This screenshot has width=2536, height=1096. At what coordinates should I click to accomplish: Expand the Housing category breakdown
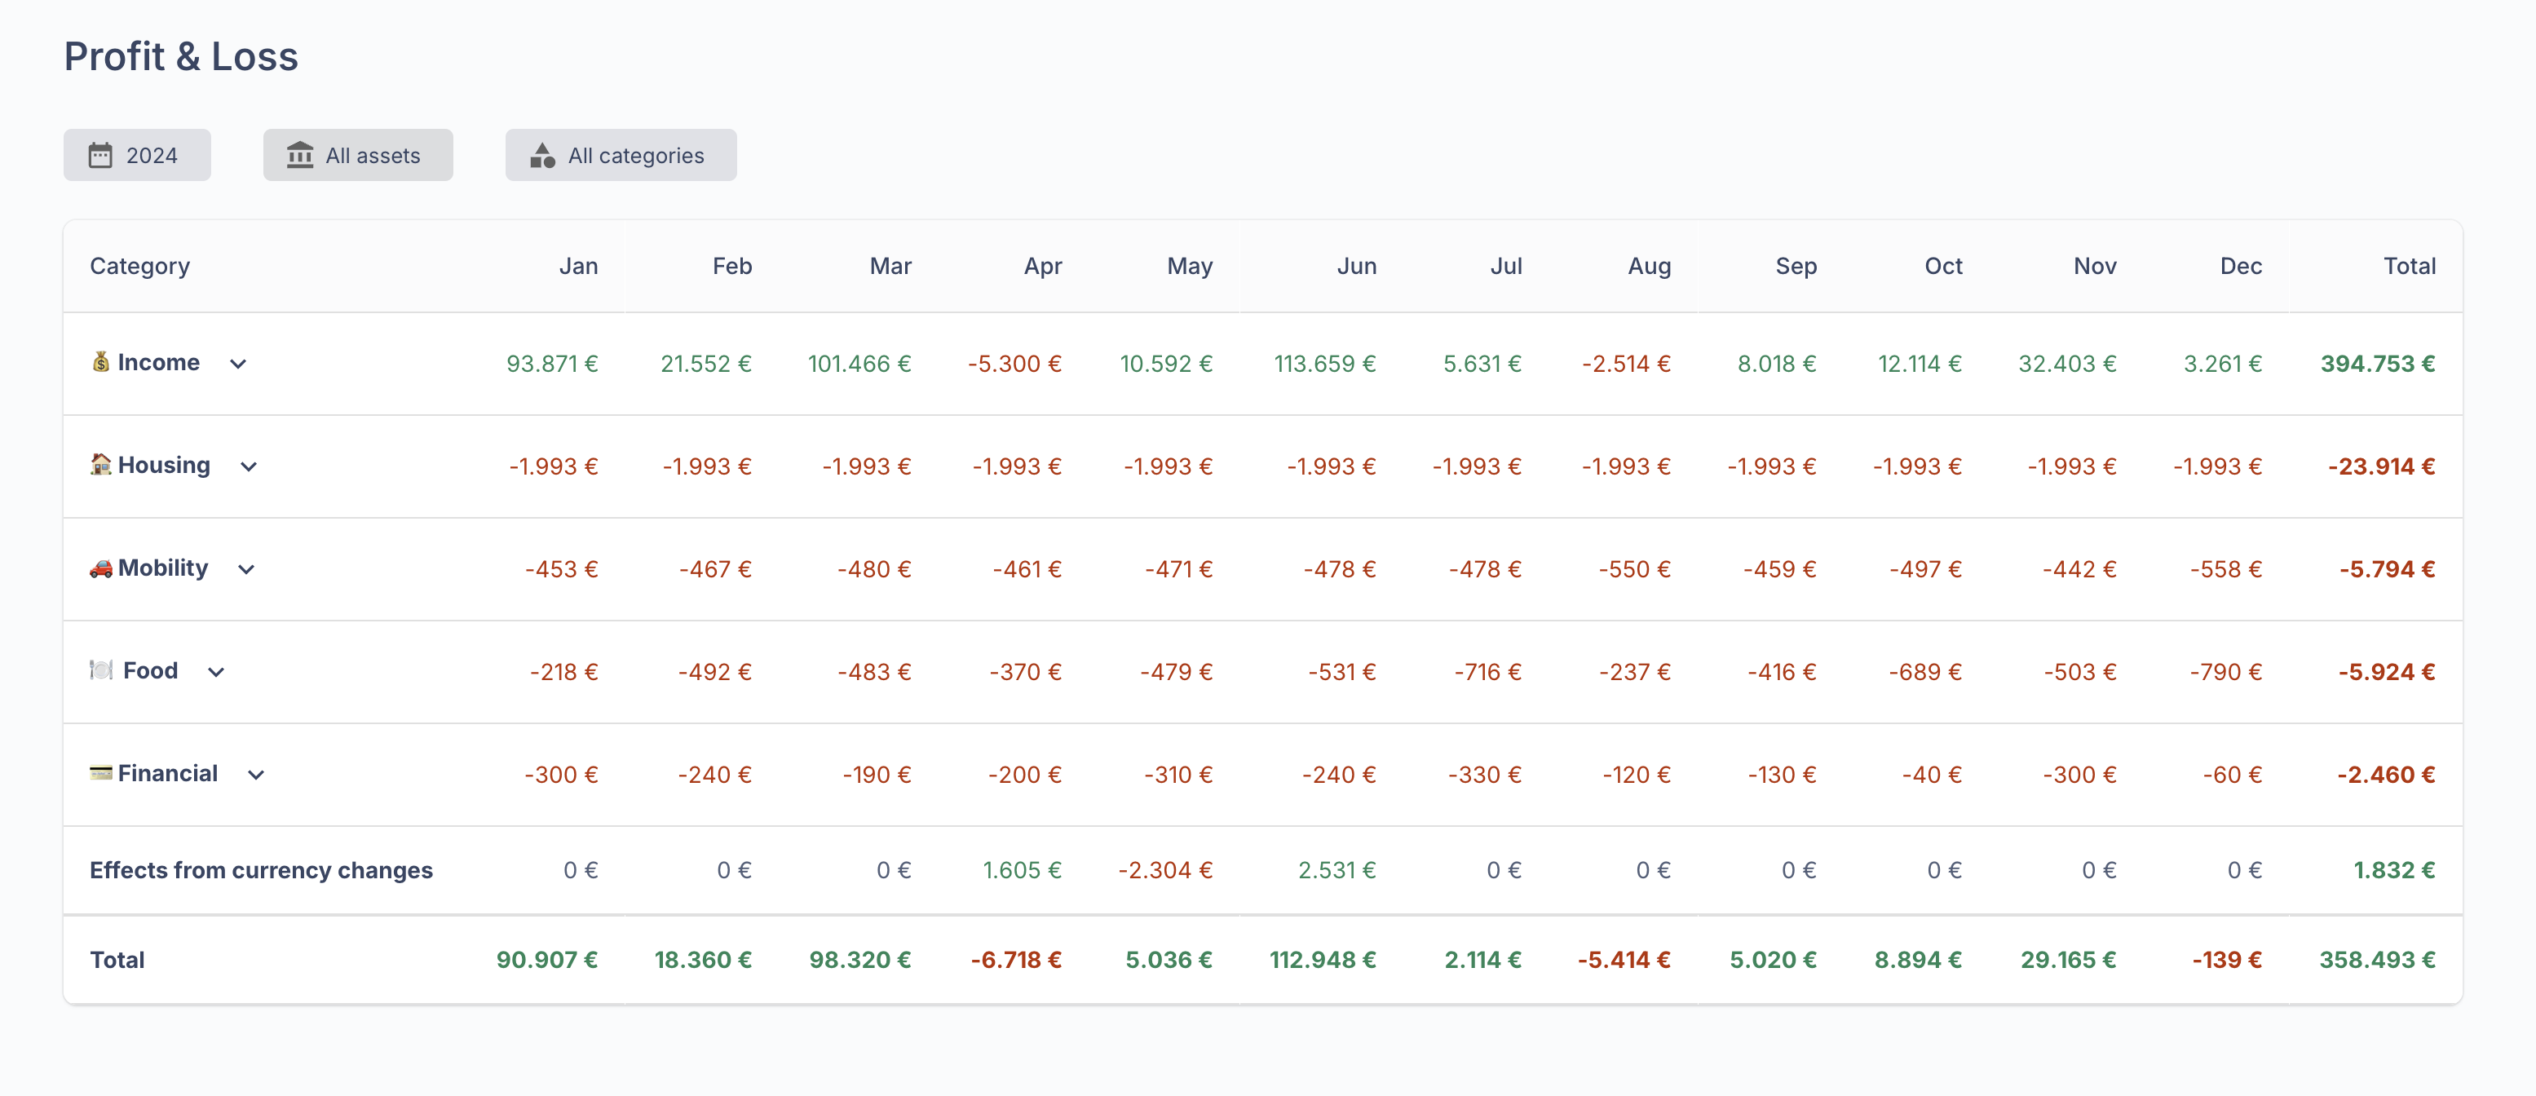[247, 466]
